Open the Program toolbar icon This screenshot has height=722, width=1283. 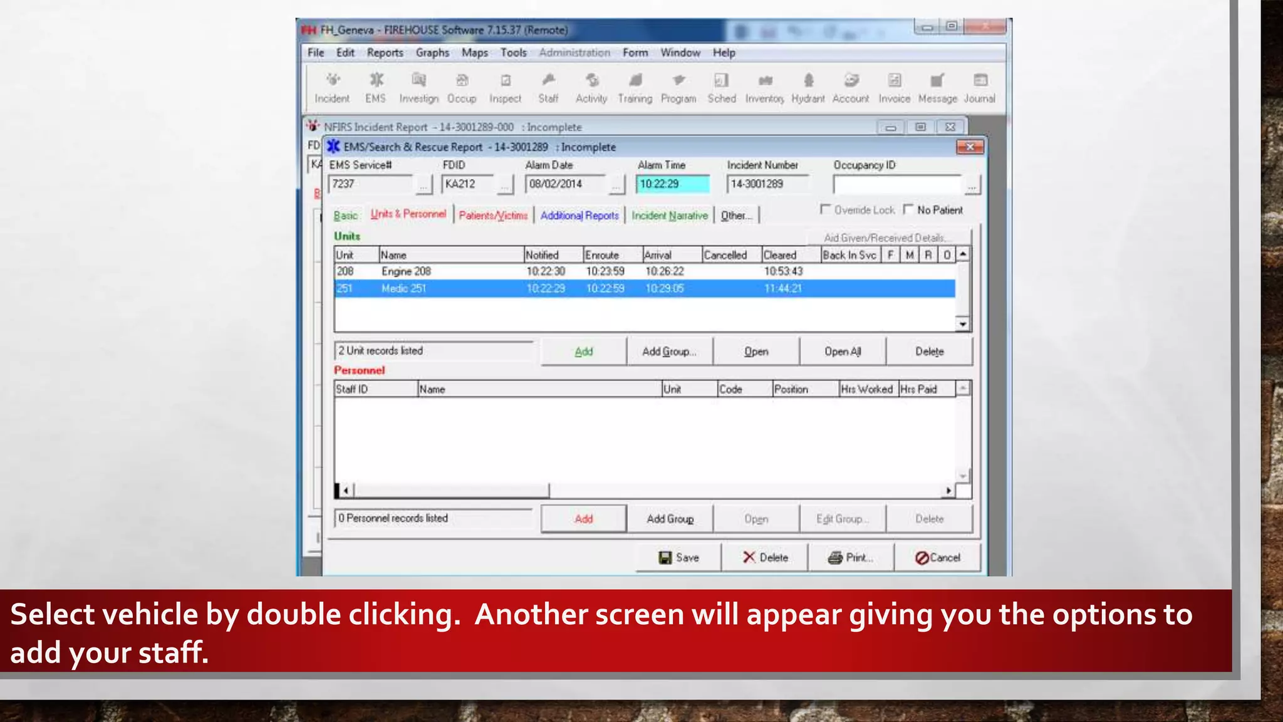click(678, 88)
